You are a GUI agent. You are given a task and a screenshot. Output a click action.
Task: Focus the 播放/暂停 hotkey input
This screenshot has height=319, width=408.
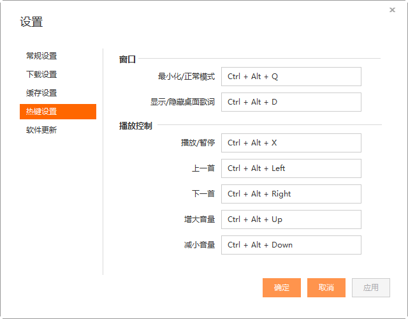point(291,143)
